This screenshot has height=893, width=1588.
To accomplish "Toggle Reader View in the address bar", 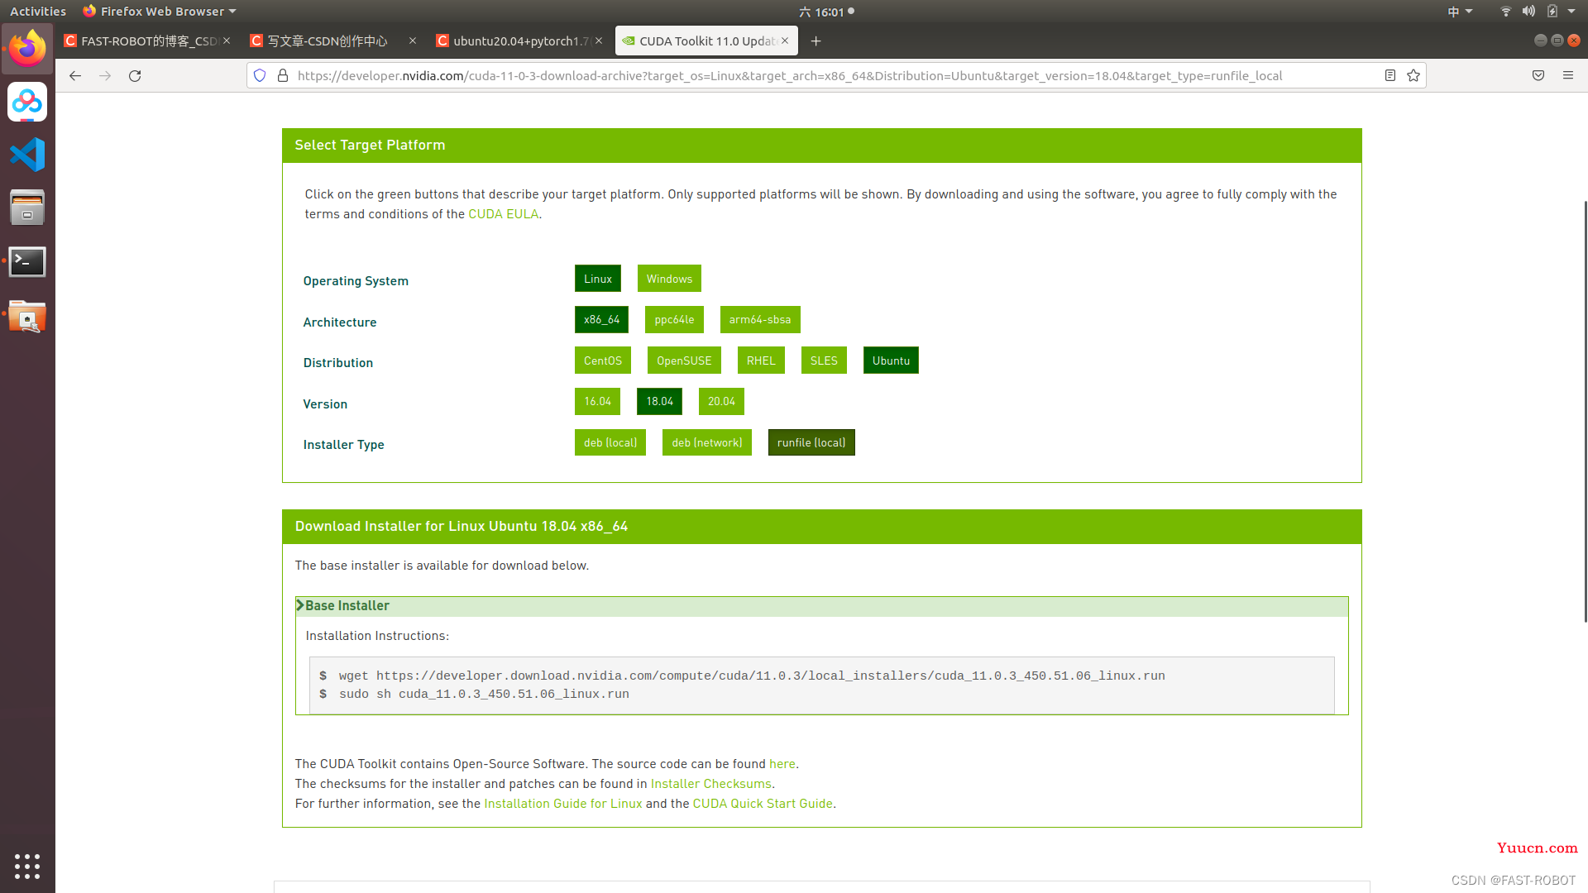I will tap(1390, 75).
